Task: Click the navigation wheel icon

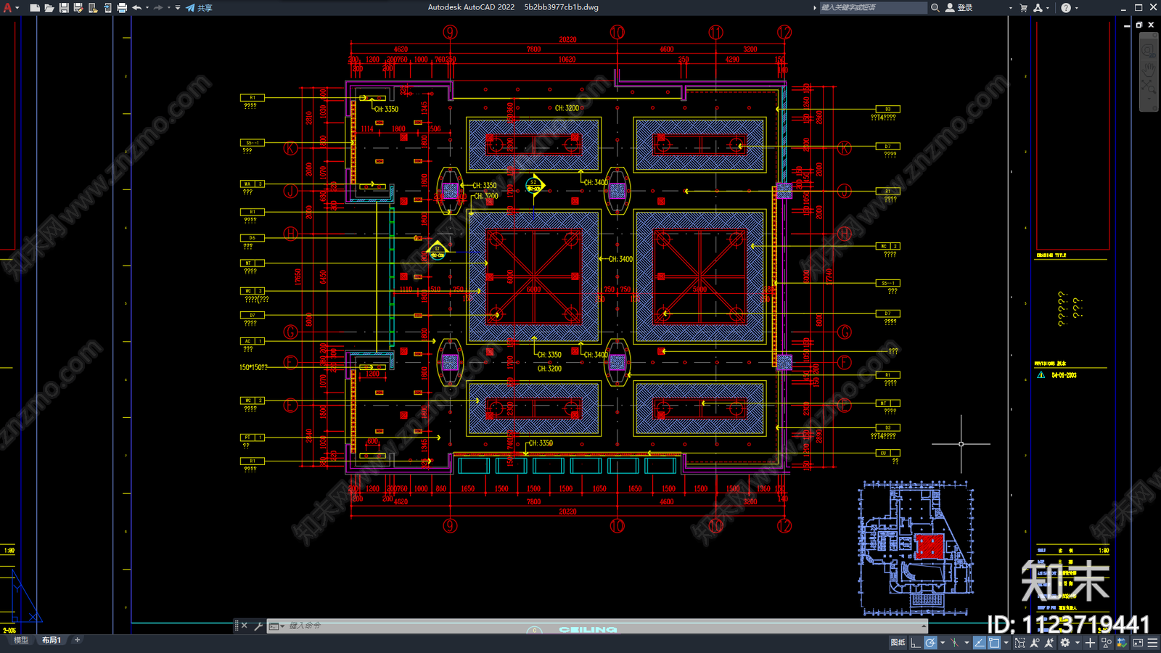Action: [x=1149, y=50]
